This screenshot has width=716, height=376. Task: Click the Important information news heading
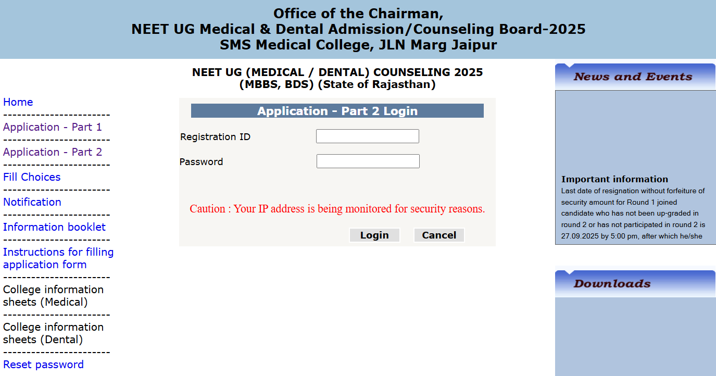614,179
